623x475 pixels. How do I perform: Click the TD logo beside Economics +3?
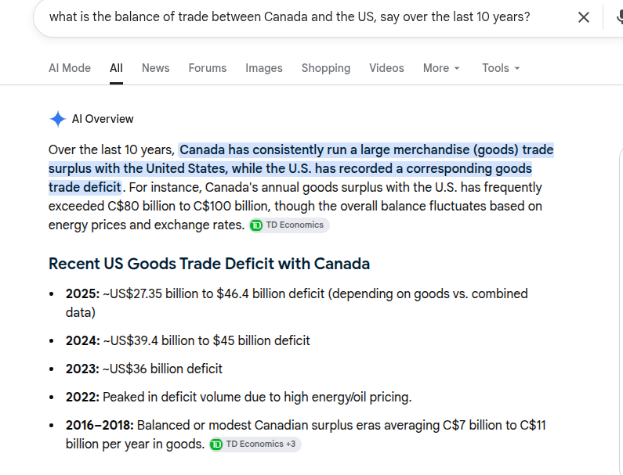click(x=216, y=444)
